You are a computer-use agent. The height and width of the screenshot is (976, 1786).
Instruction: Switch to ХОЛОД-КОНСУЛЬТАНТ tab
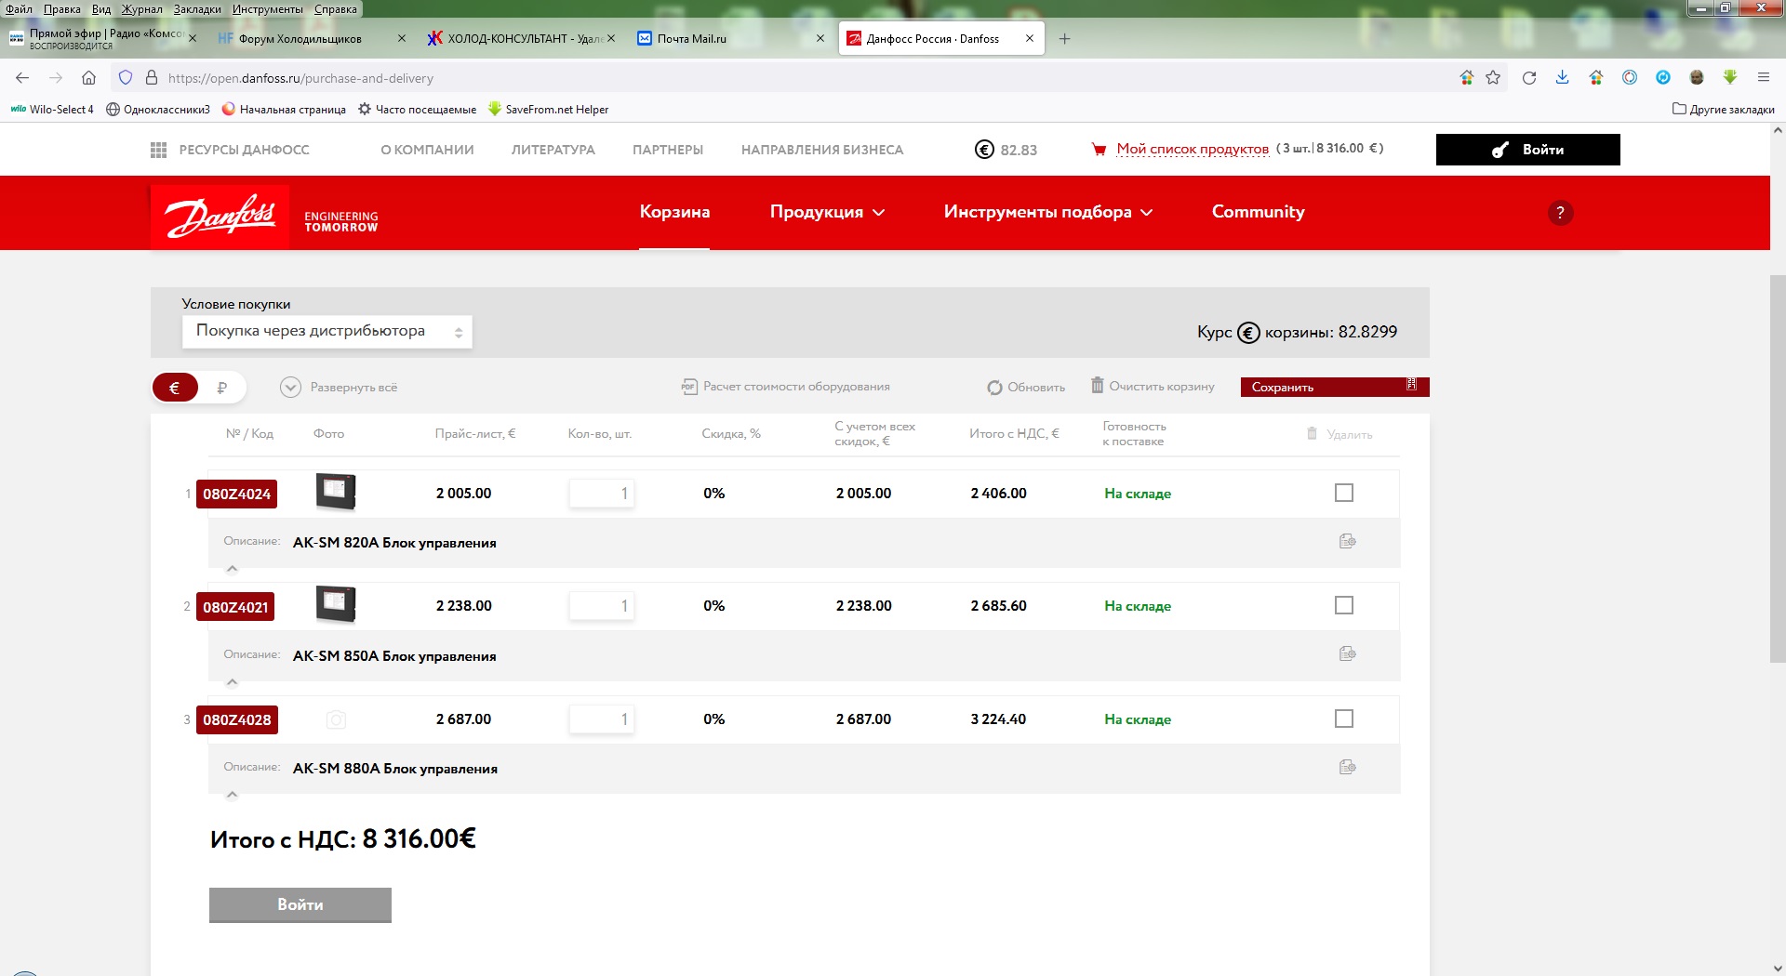tap(519, 39)
